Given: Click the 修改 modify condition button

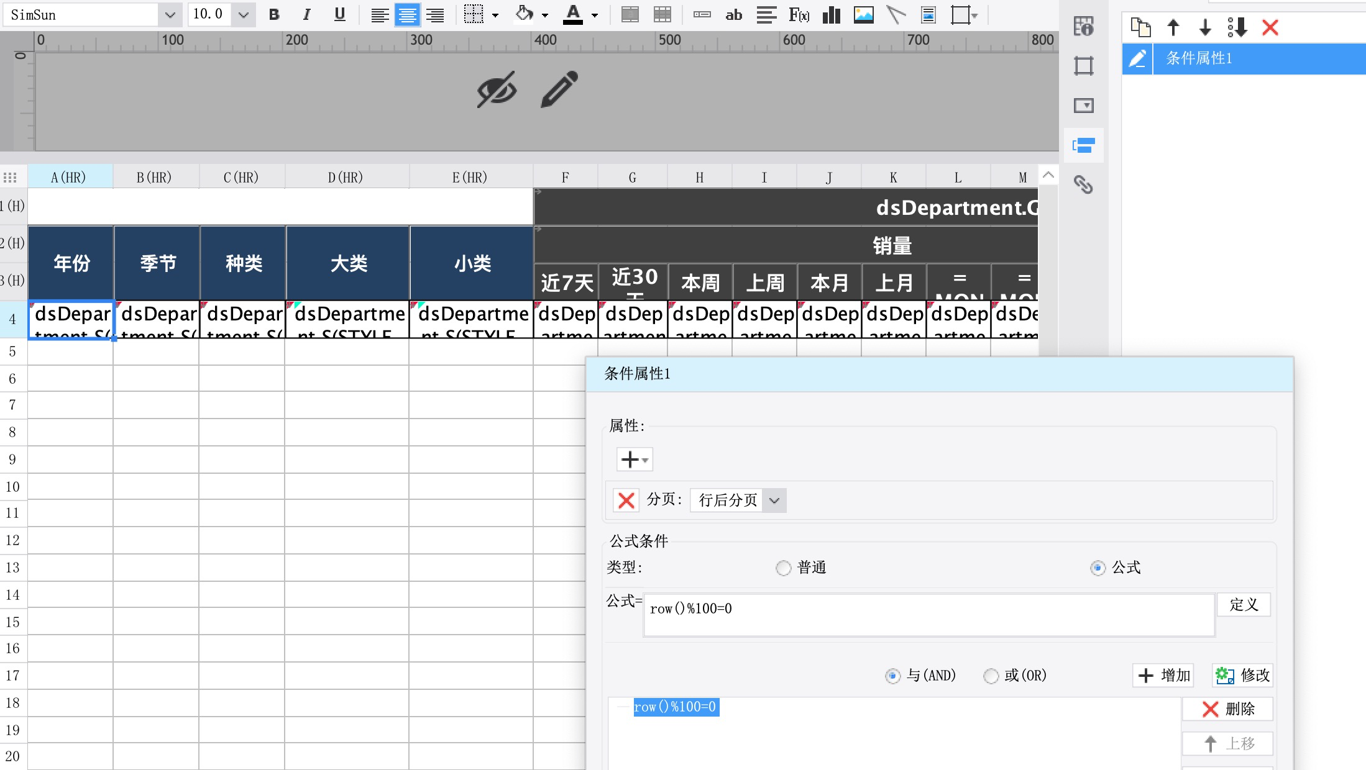Looking at the screenshot, I should coord(1242,675).
